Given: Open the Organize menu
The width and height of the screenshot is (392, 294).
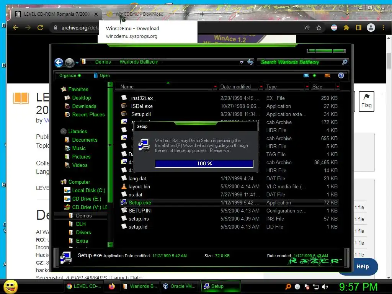Looking at the screenshot, I should click(70, 75).
